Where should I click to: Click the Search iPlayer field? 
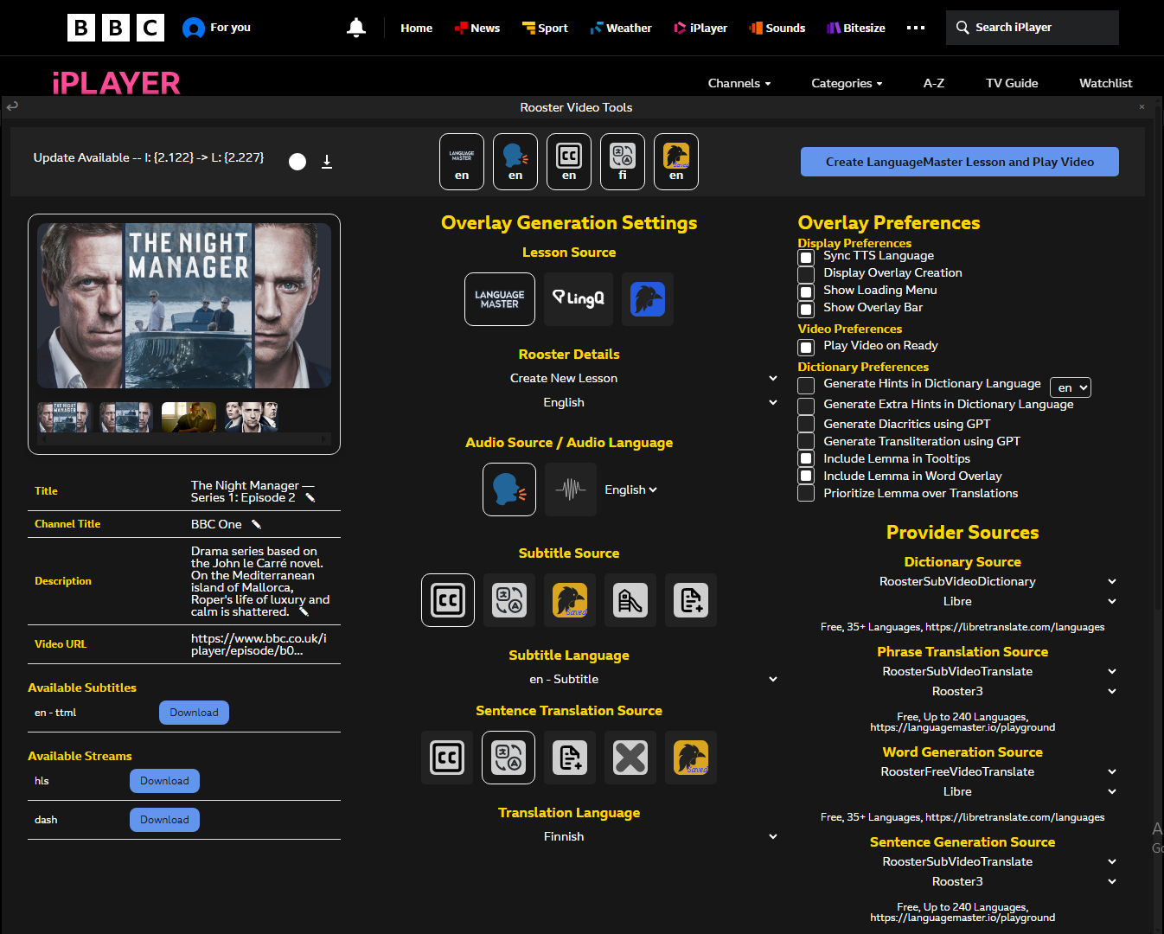1033,28
